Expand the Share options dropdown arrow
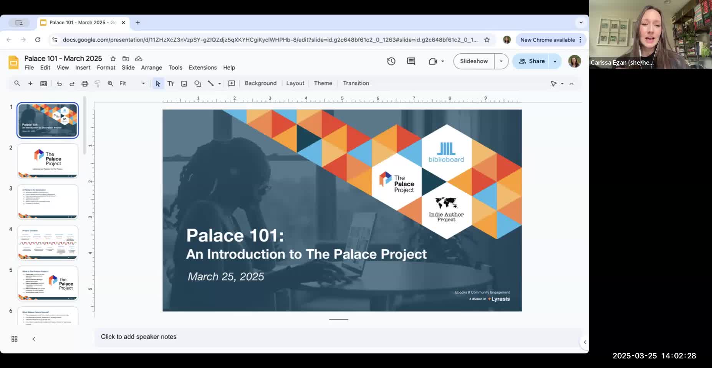This screenshot has height=368, width=712. 555,61
